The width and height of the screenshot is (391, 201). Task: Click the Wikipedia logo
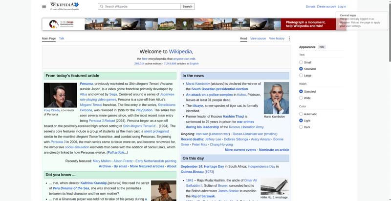tap(65, 6)
